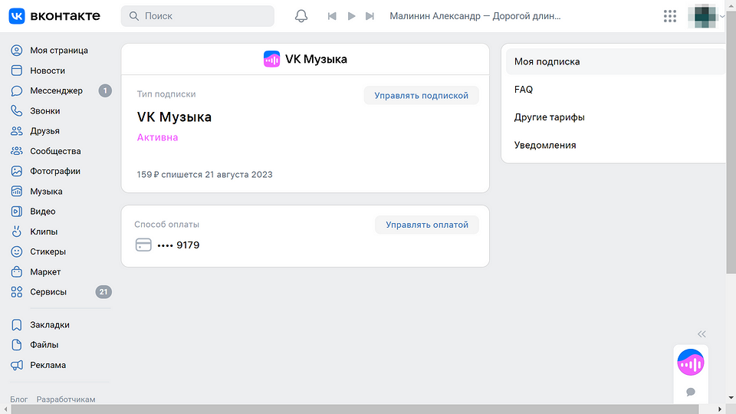Collapse the side widget with double chevron

tap(701, 334)
